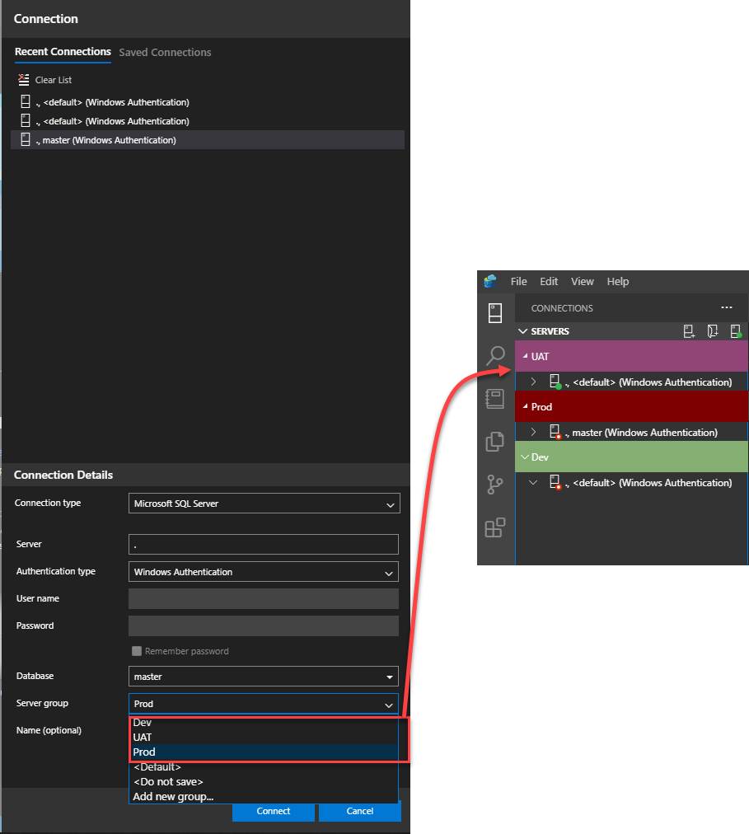Select the master recent connection row
The image size is (749, 834).
208,140
